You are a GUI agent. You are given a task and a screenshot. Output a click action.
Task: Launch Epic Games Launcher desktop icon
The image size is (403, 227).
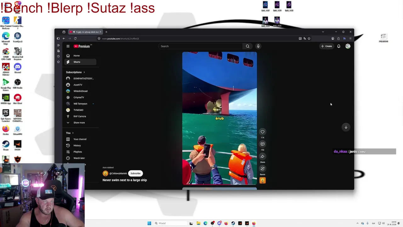point(6,115)
